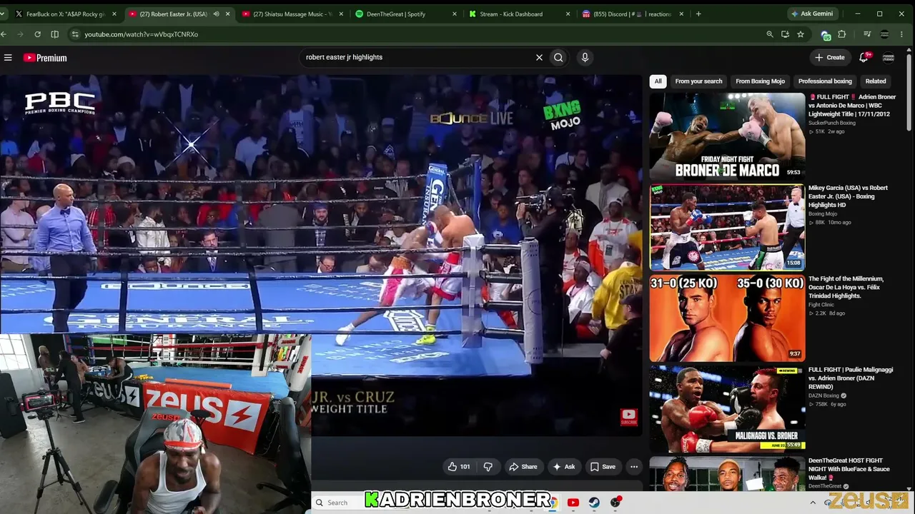Open the browser media controls icon
The width and height of the screenshot is (915, 514).
867,34
